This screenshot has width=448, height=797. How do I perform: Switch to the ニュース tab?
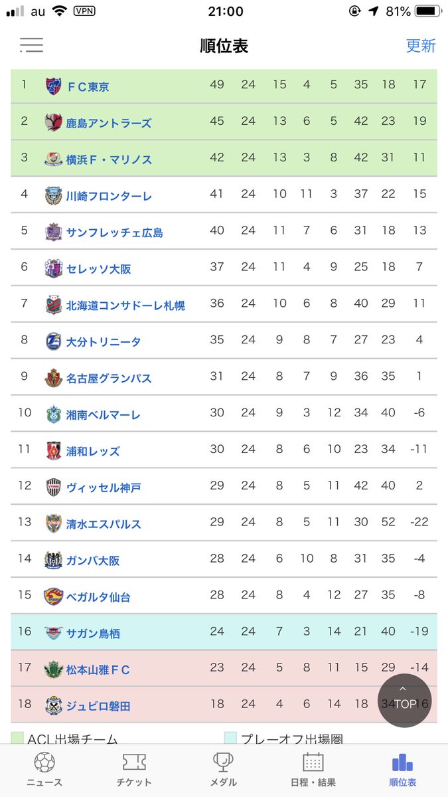point(44,770)
